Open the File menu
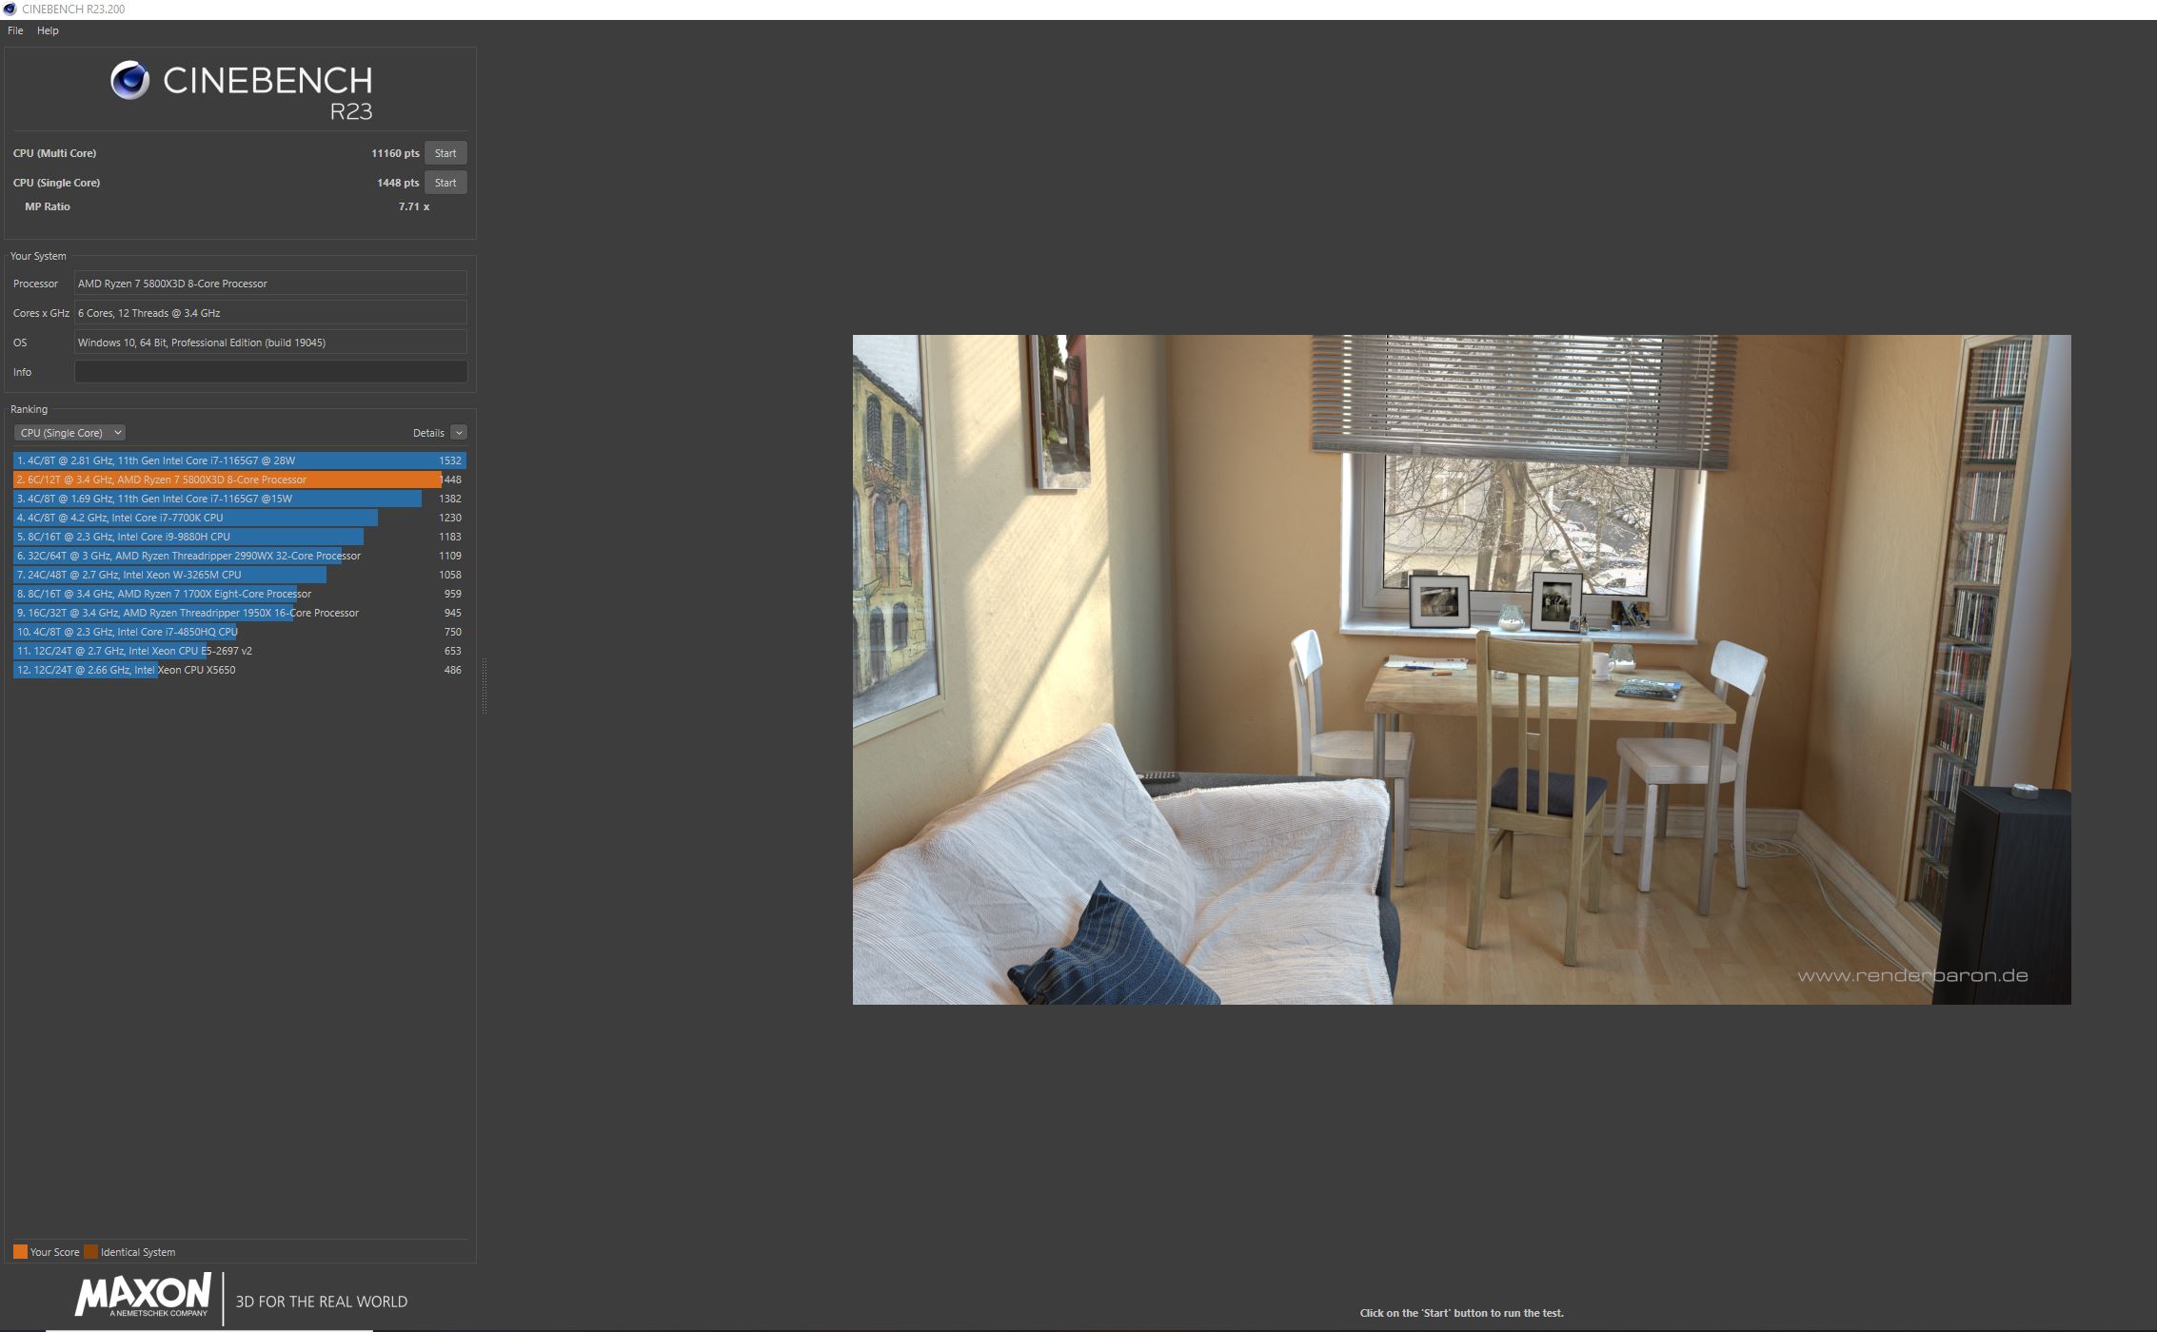The image size is (2157, 1332). coord(15,30)
